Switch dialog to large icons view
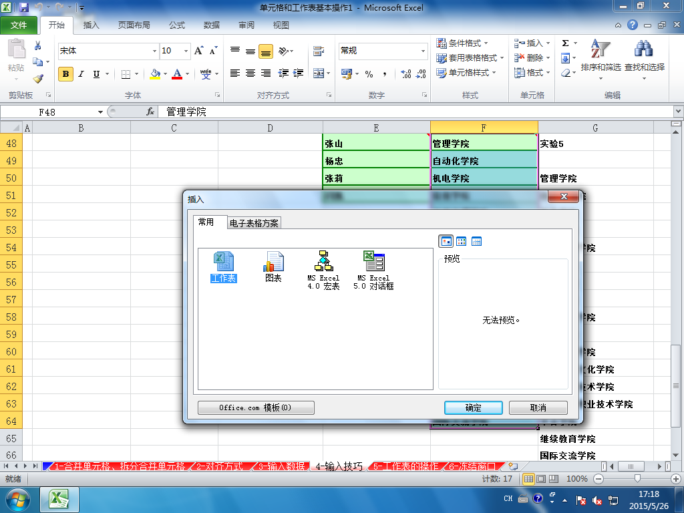This screenshot has height=513, width=684. point(446,241)
